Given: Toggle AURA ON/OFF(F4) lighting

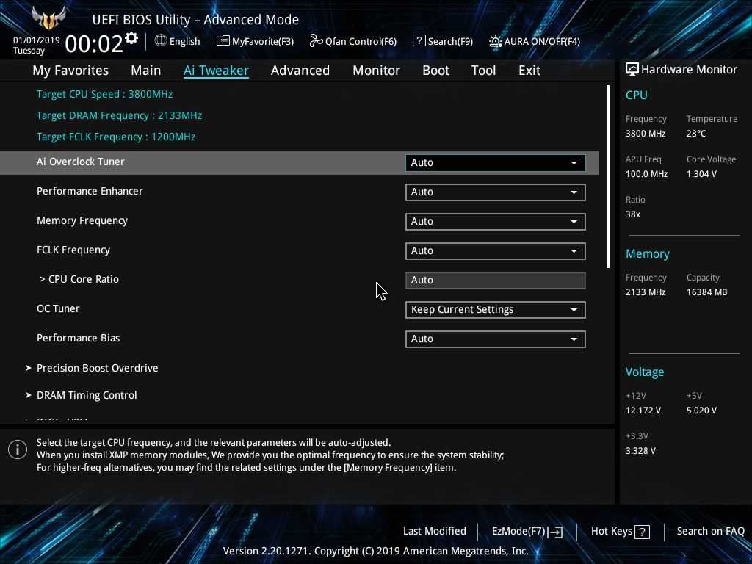Looking at the screenshot, I should pyautogui.click(x=496, y=41).
